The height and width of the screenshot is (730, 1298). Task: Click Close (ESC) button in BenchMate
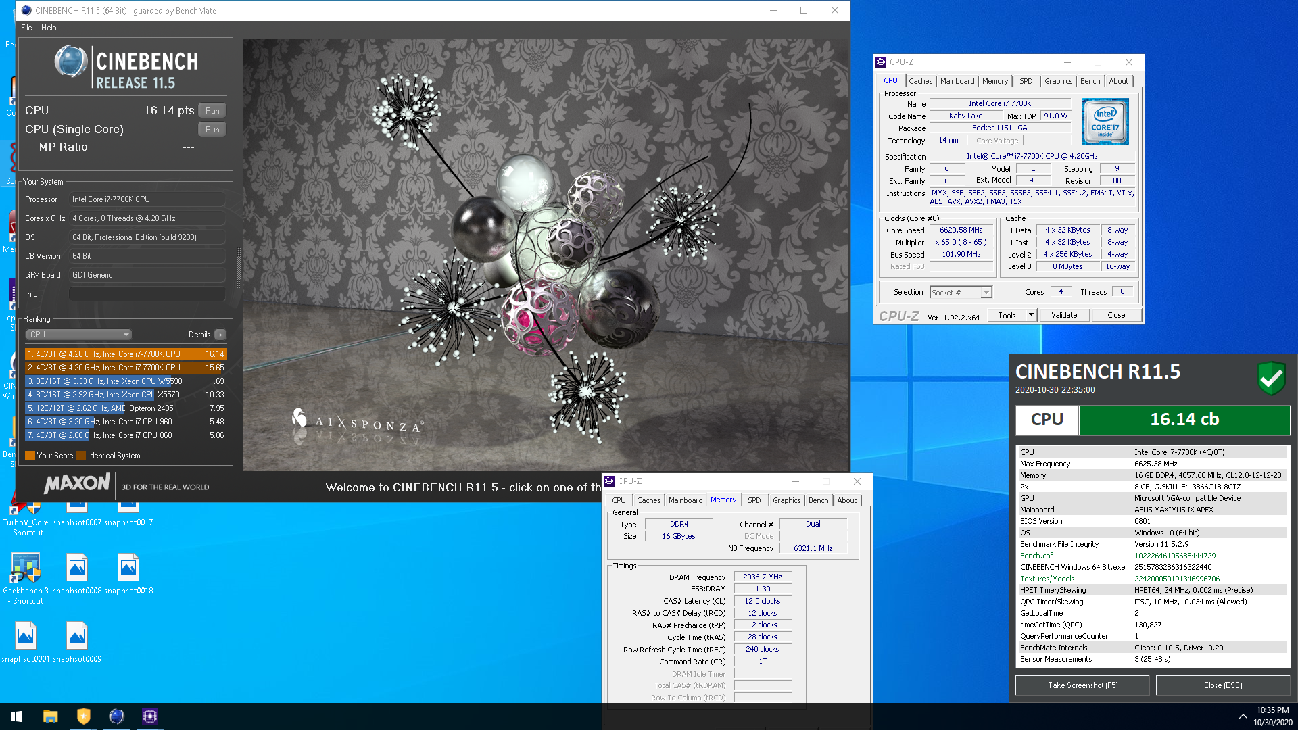point(1223,685)
